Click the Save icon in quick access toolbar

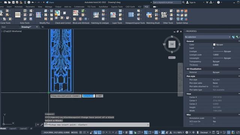pos(13,2)
